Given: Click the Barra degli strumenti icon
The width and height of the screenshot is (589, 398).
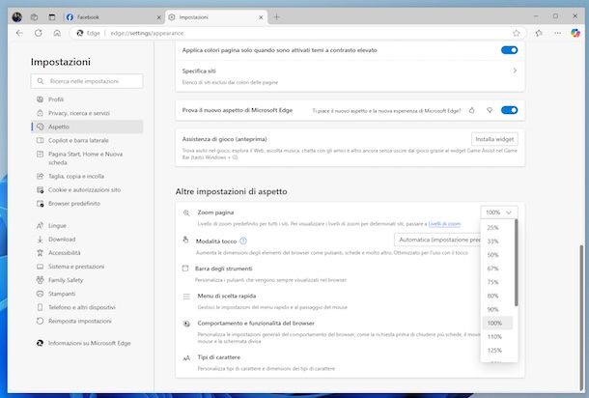Looking at the screenshot, I should click(x=185, y=269).
